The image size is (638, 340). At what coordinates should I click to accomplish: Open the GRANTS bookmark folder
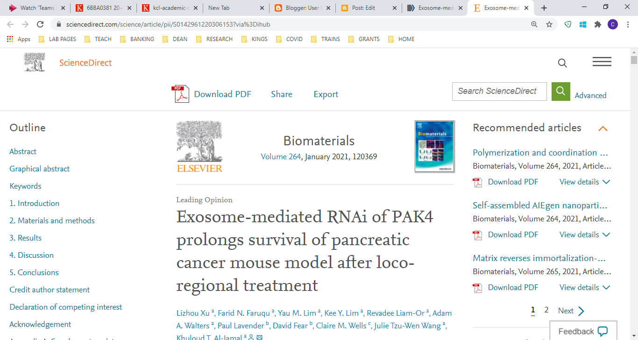364,39
